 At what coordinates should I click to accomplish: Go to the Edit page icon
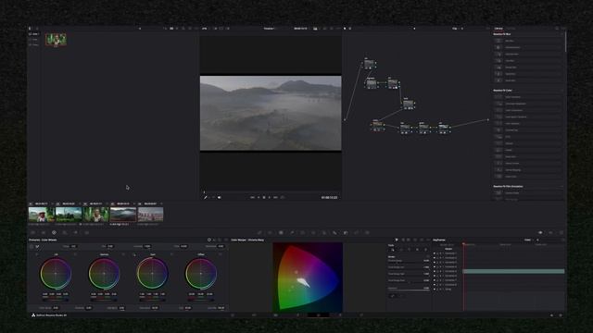click(x=276, y=314)
